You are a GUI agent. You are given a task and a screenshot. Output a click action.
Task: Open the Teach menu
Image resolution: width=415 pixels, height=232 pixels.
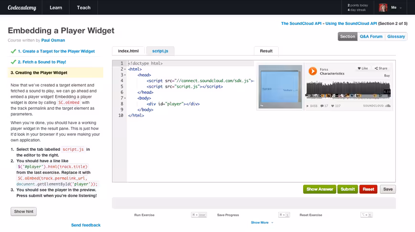(84, 7)
